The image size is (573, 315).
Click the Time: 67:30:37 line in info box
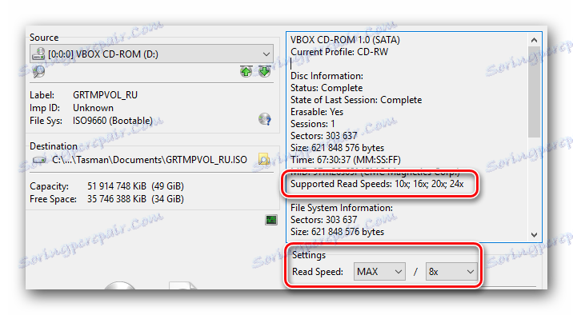[346, 160]
